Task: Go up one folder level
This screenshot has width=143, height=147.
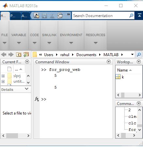Action: 19,54
